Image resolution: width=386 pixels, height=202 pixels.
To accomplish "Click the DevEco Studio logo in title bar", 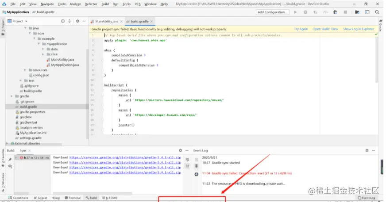I will (x=4, y=4).
